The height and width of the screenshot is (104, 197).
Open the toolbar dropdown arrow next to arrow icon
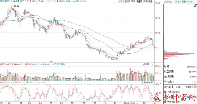[x=153, y=1]
